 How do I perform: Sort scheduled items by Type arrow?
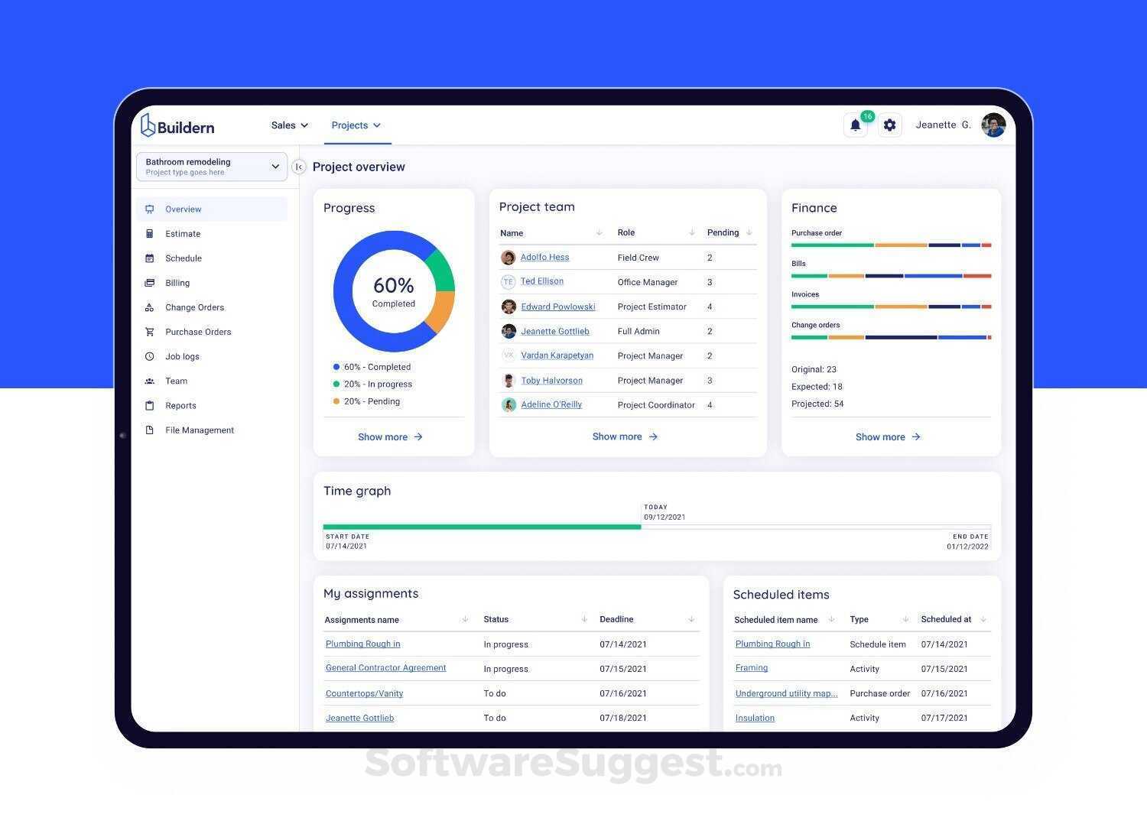905,619
